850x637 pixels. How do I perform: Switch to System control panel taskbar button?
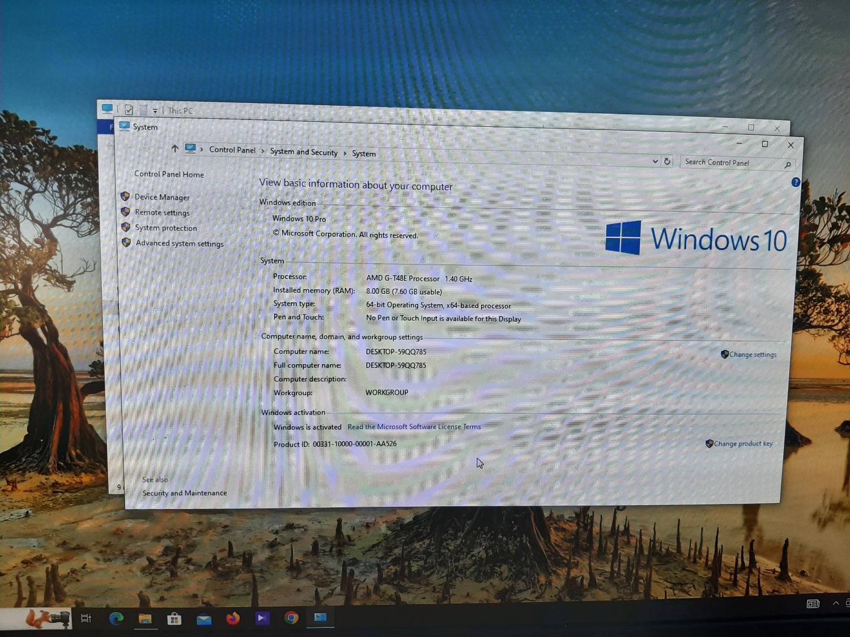[x=320, y=617]
